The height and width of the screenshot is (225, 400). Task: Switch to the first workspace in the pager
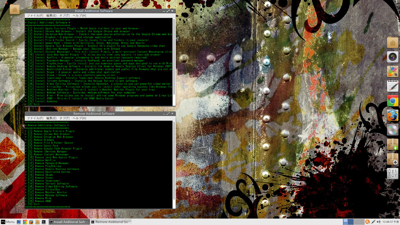click(x=348, y=222)
